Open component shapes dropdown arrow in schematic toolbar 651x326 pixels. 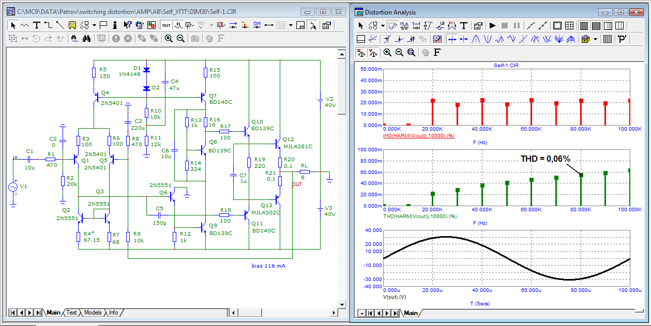click(94, 25)
